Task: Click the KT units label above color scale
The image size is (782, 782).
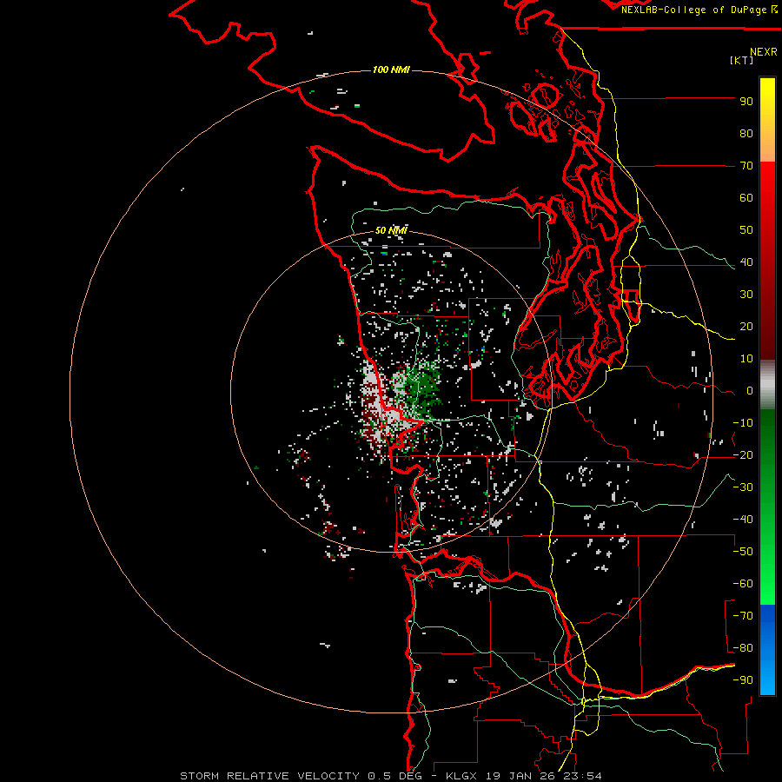Action: tap(742, 60)
